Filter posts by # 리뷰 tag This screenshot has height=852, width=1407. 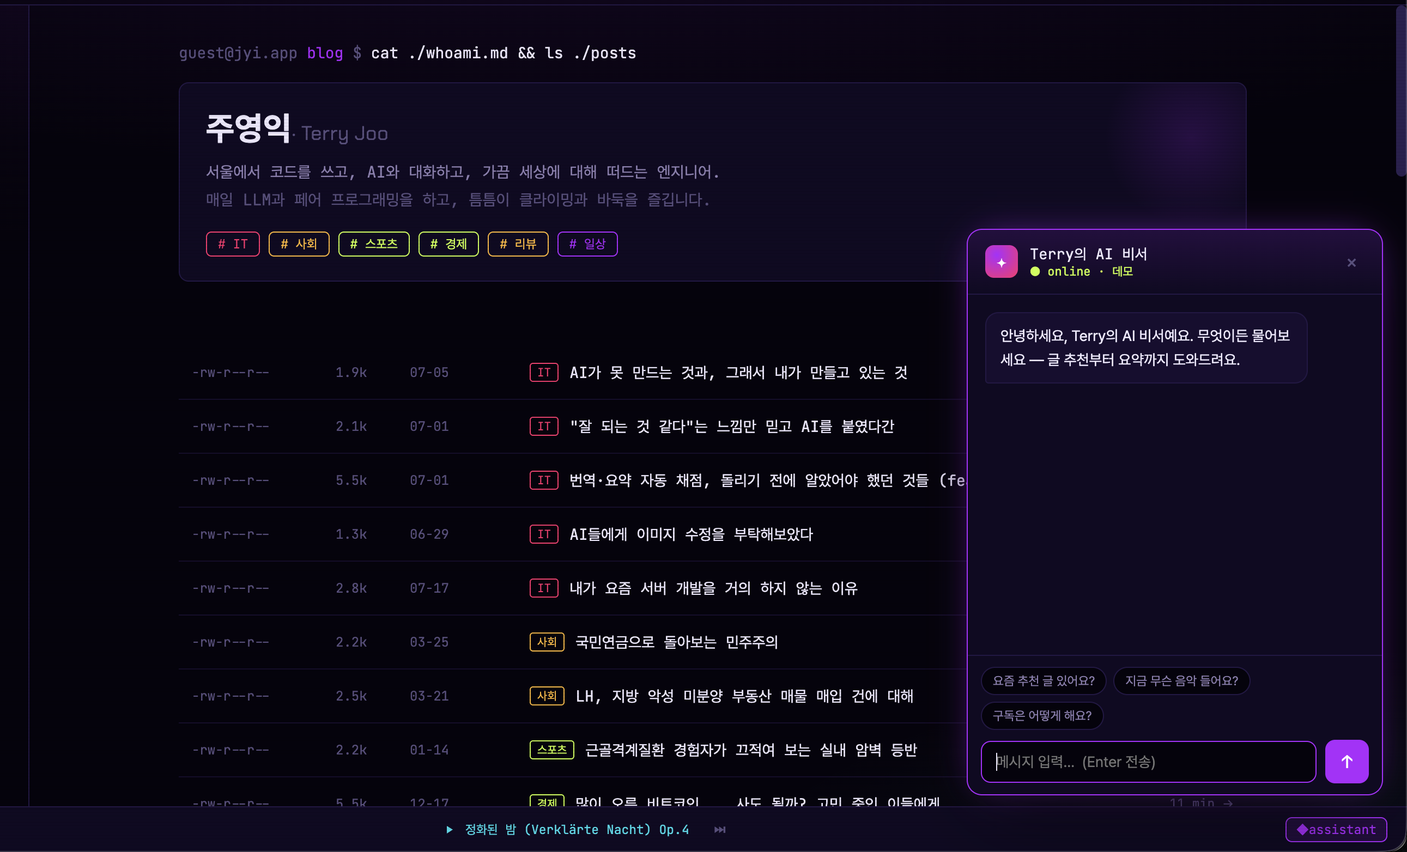518,244
